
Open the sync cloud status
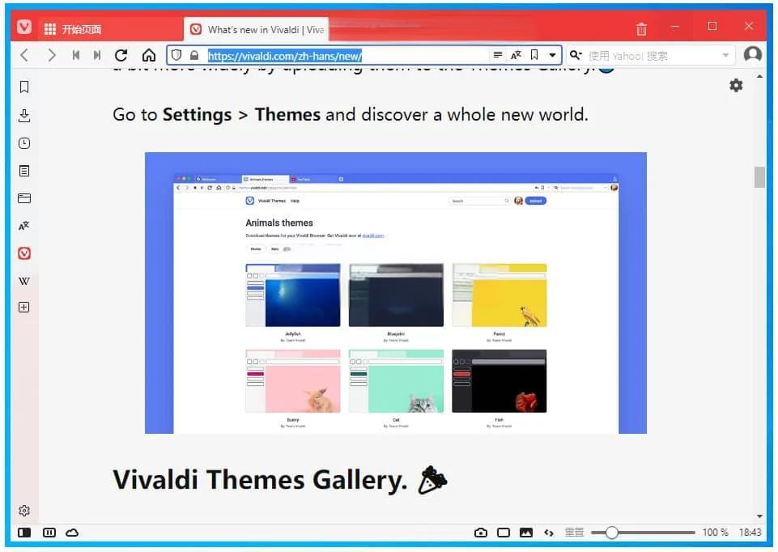click(72, 532)
